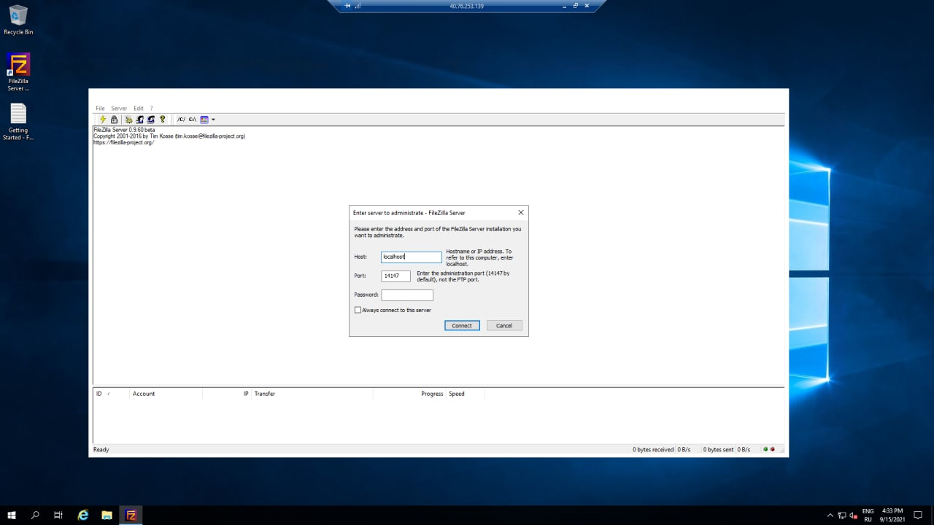
Task: Launch Internet Explorer from the taskbar
Action: 83,515
